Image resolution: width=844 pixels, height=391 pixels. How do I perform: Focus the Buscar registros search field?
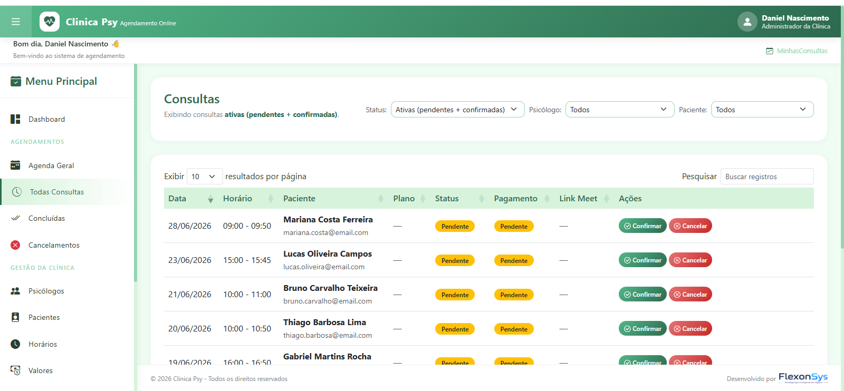click(767, 177)
